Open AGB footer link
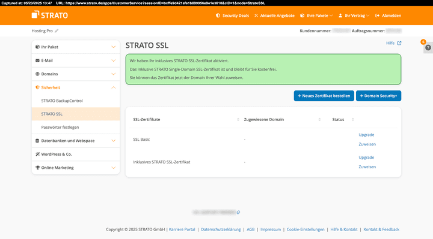The width and height of the screenshot is (433, 239). (x=250, y=229)
